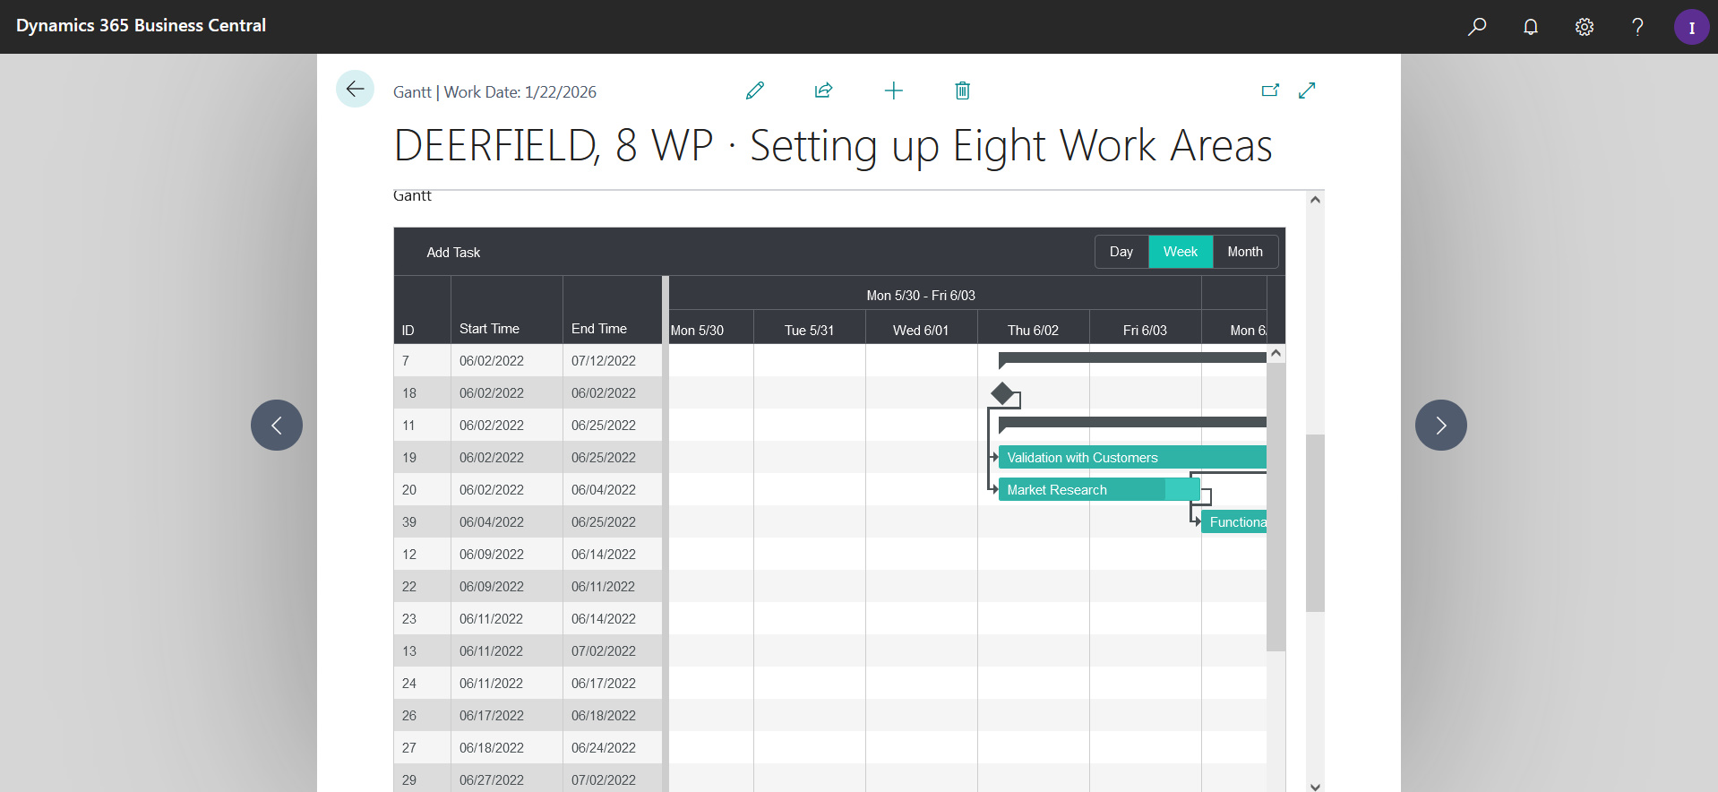1718x792 pixels.
Task: Click the Wed 6/01 day header
Action: [x=922, y=328]
